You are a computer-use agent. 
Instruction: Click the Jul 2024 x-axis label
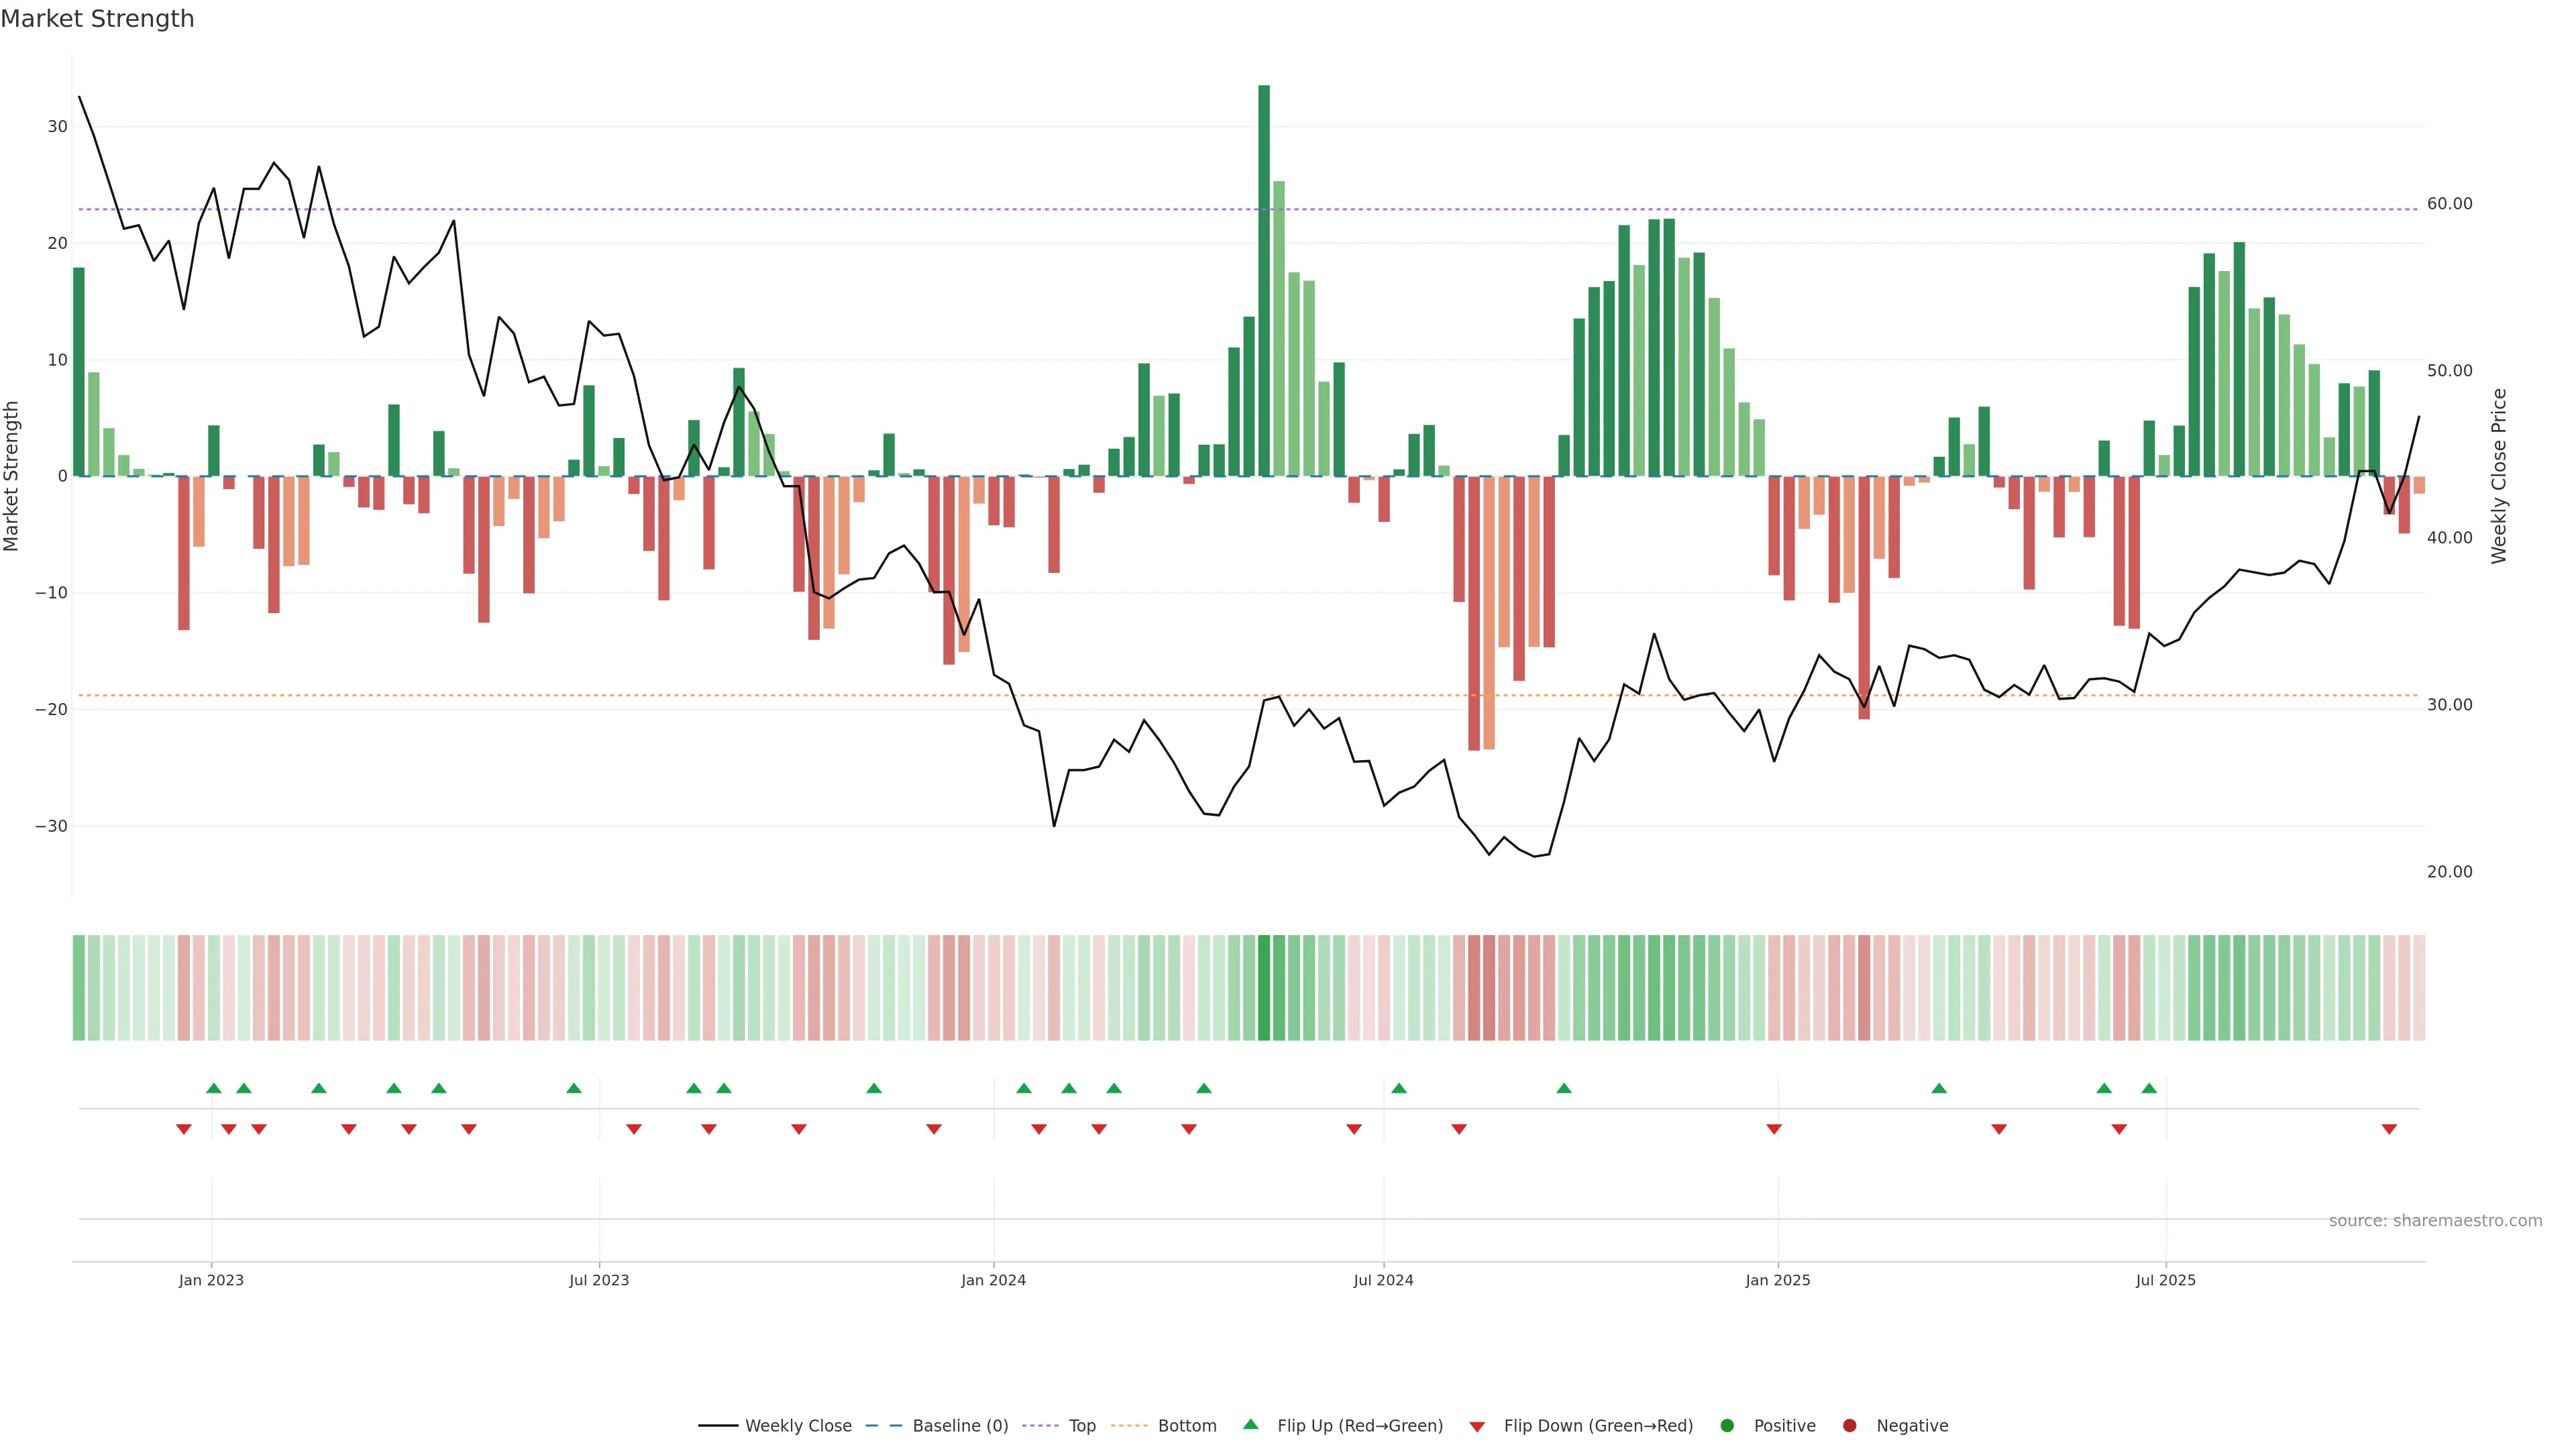click(1383, 1280)
